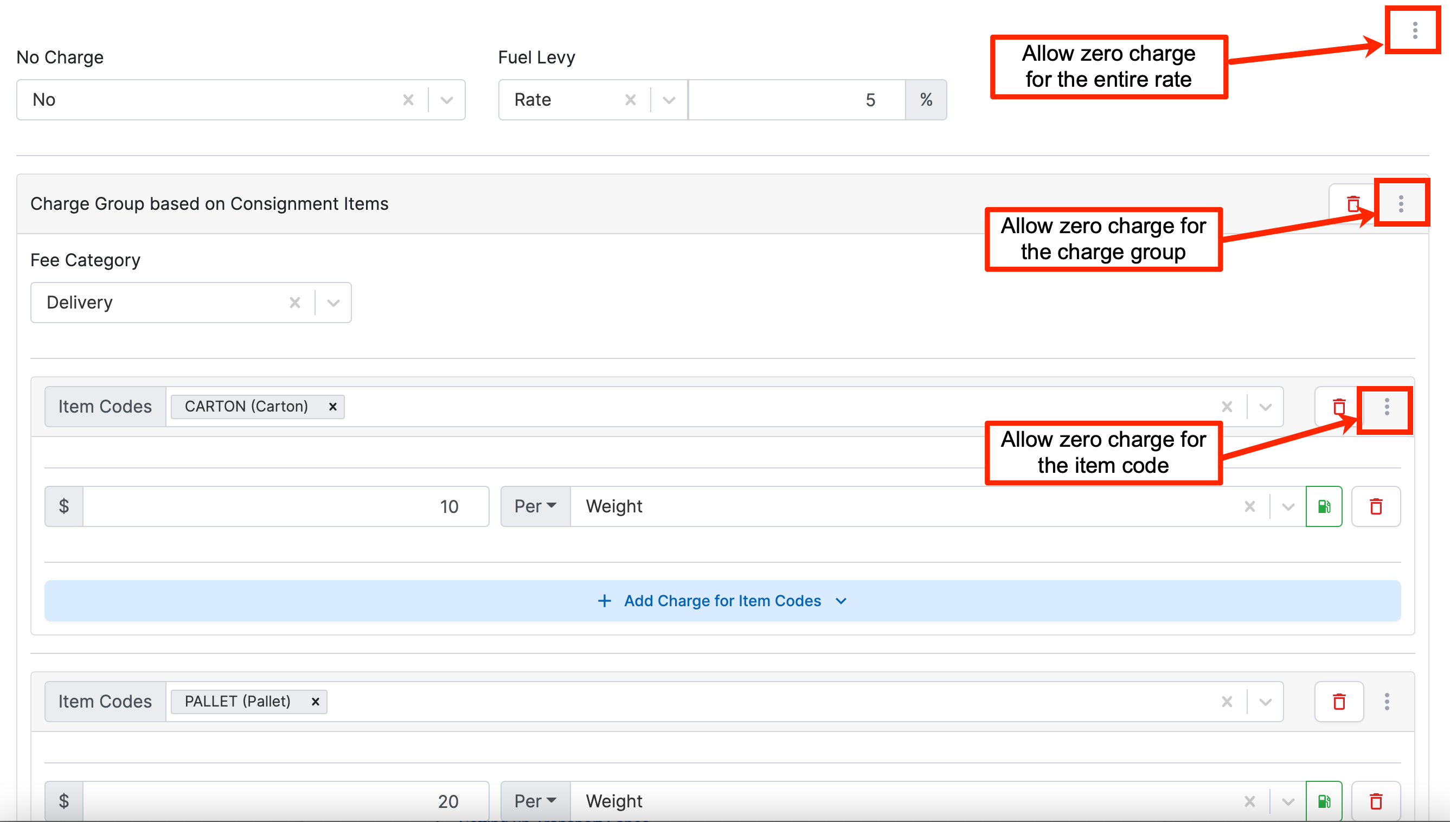Click green fuel icon on $10 charge
1450x822 pixels.
tap(1324, 506)
